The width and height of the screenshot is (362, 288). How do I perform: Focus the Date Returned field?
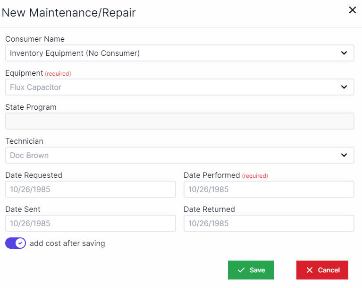(269, 223)
